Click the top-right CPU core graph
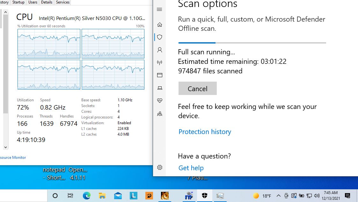Screen dimensions: 358x202 [113, 44]
